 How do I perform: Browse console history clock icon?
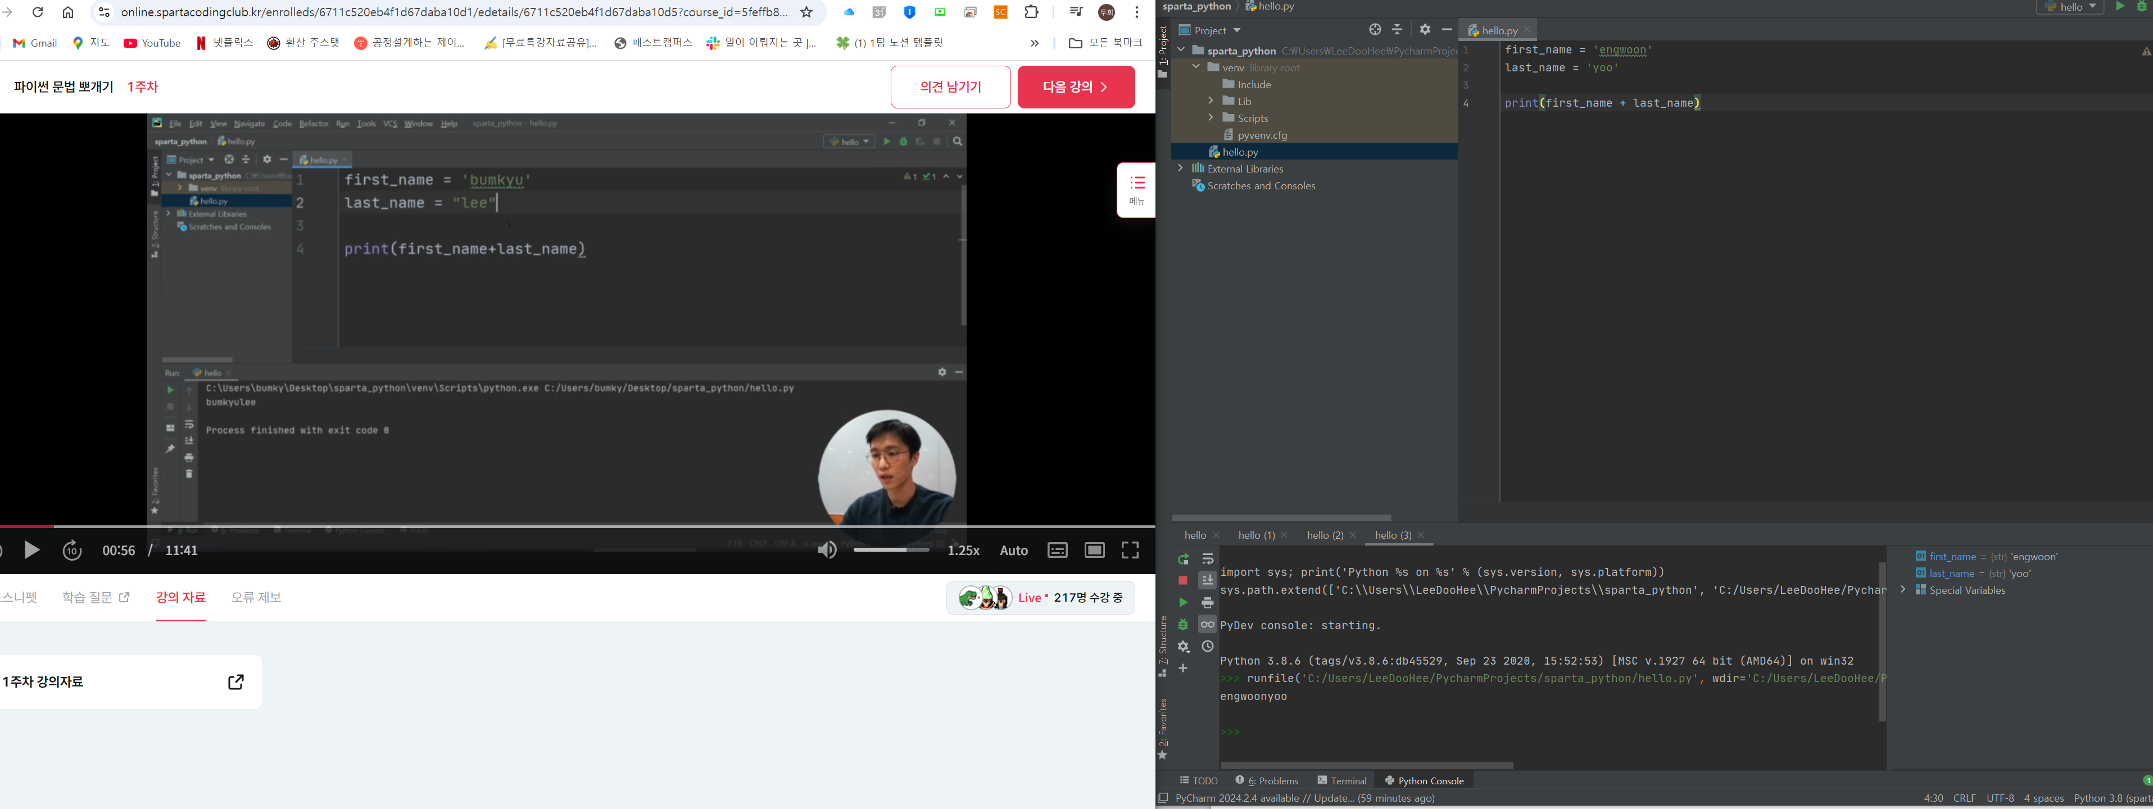pos(1207,646)
